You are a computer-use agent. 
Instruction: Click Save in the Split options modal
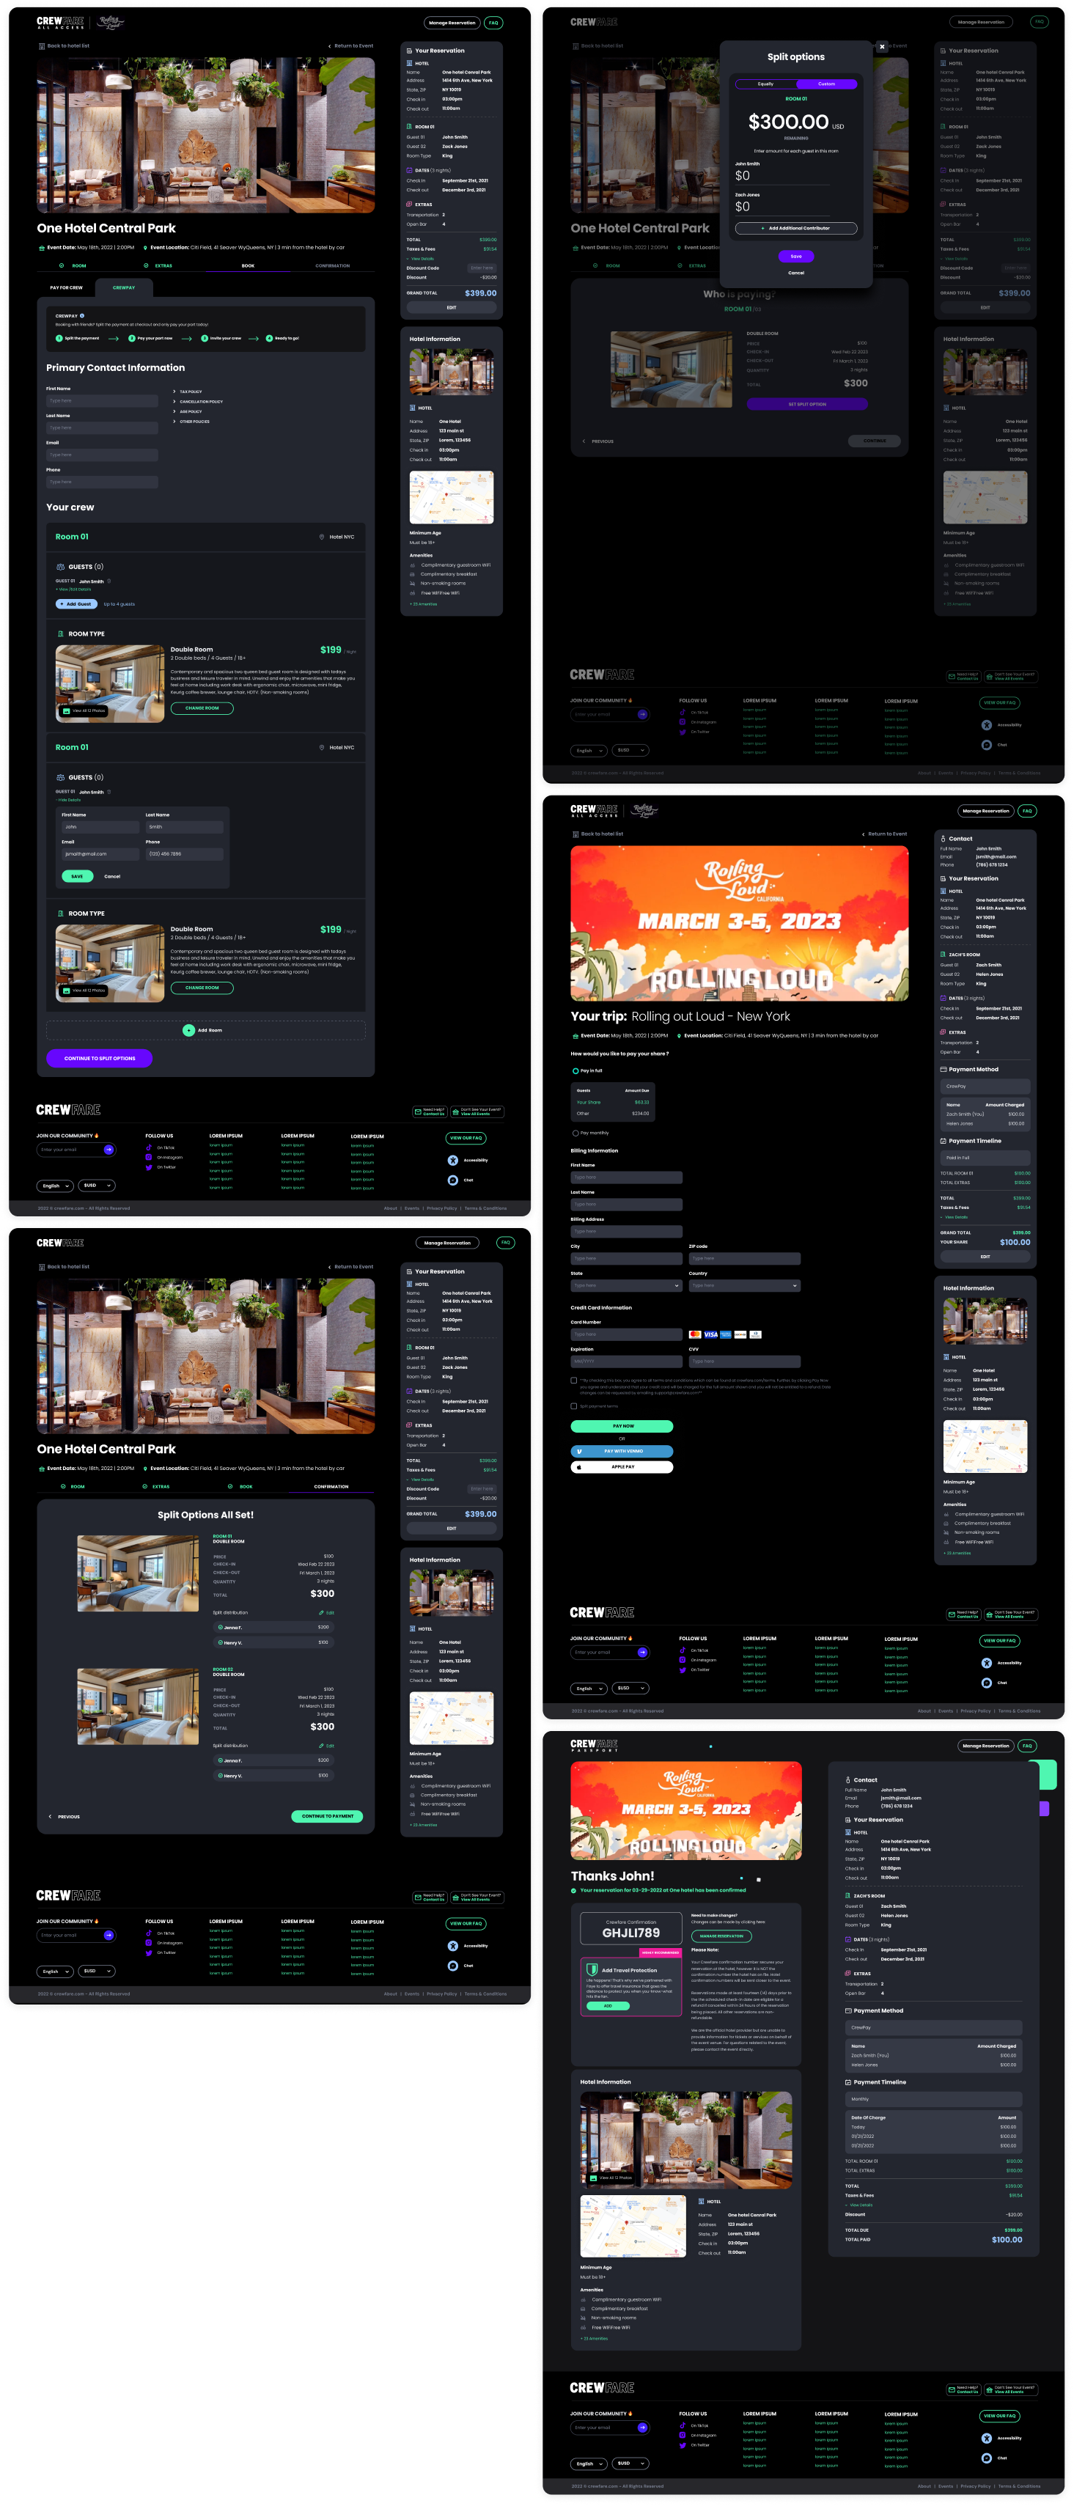tap(795, 256)
